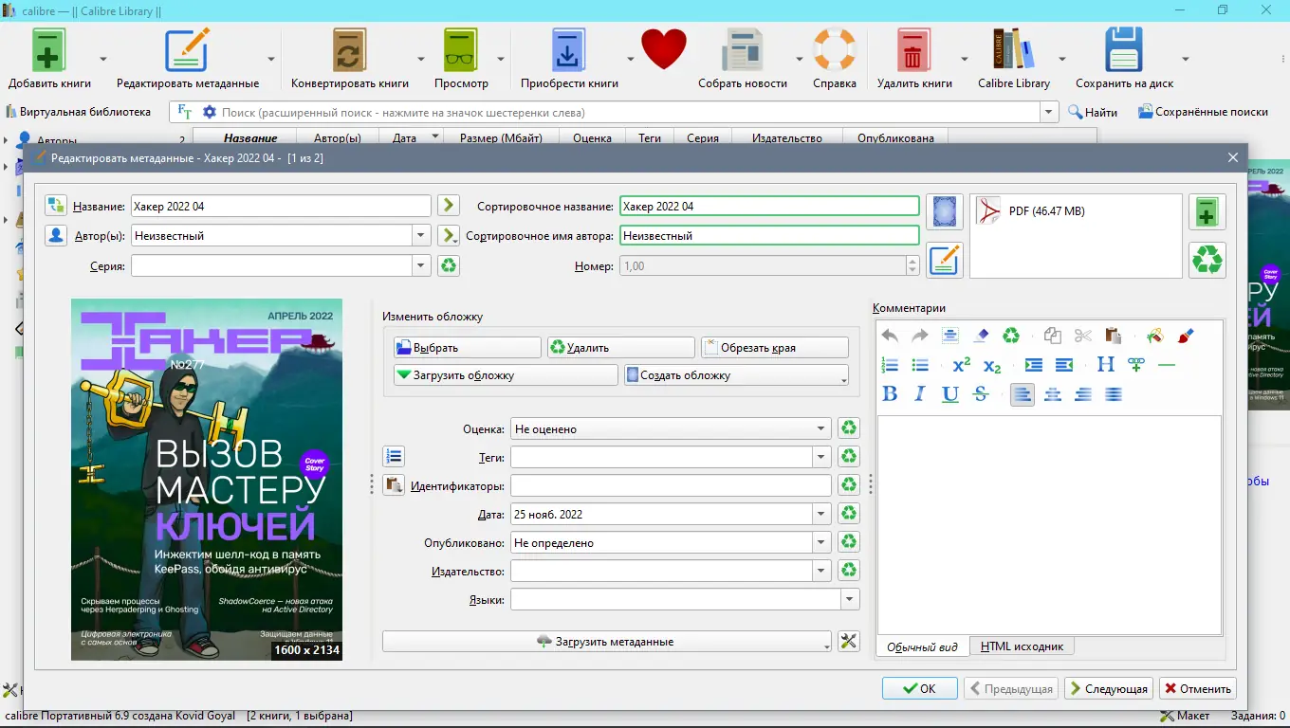Open the Дата calendar dropdown
This screenshot has width=1290, height=728.
click(x=820, y=515)
